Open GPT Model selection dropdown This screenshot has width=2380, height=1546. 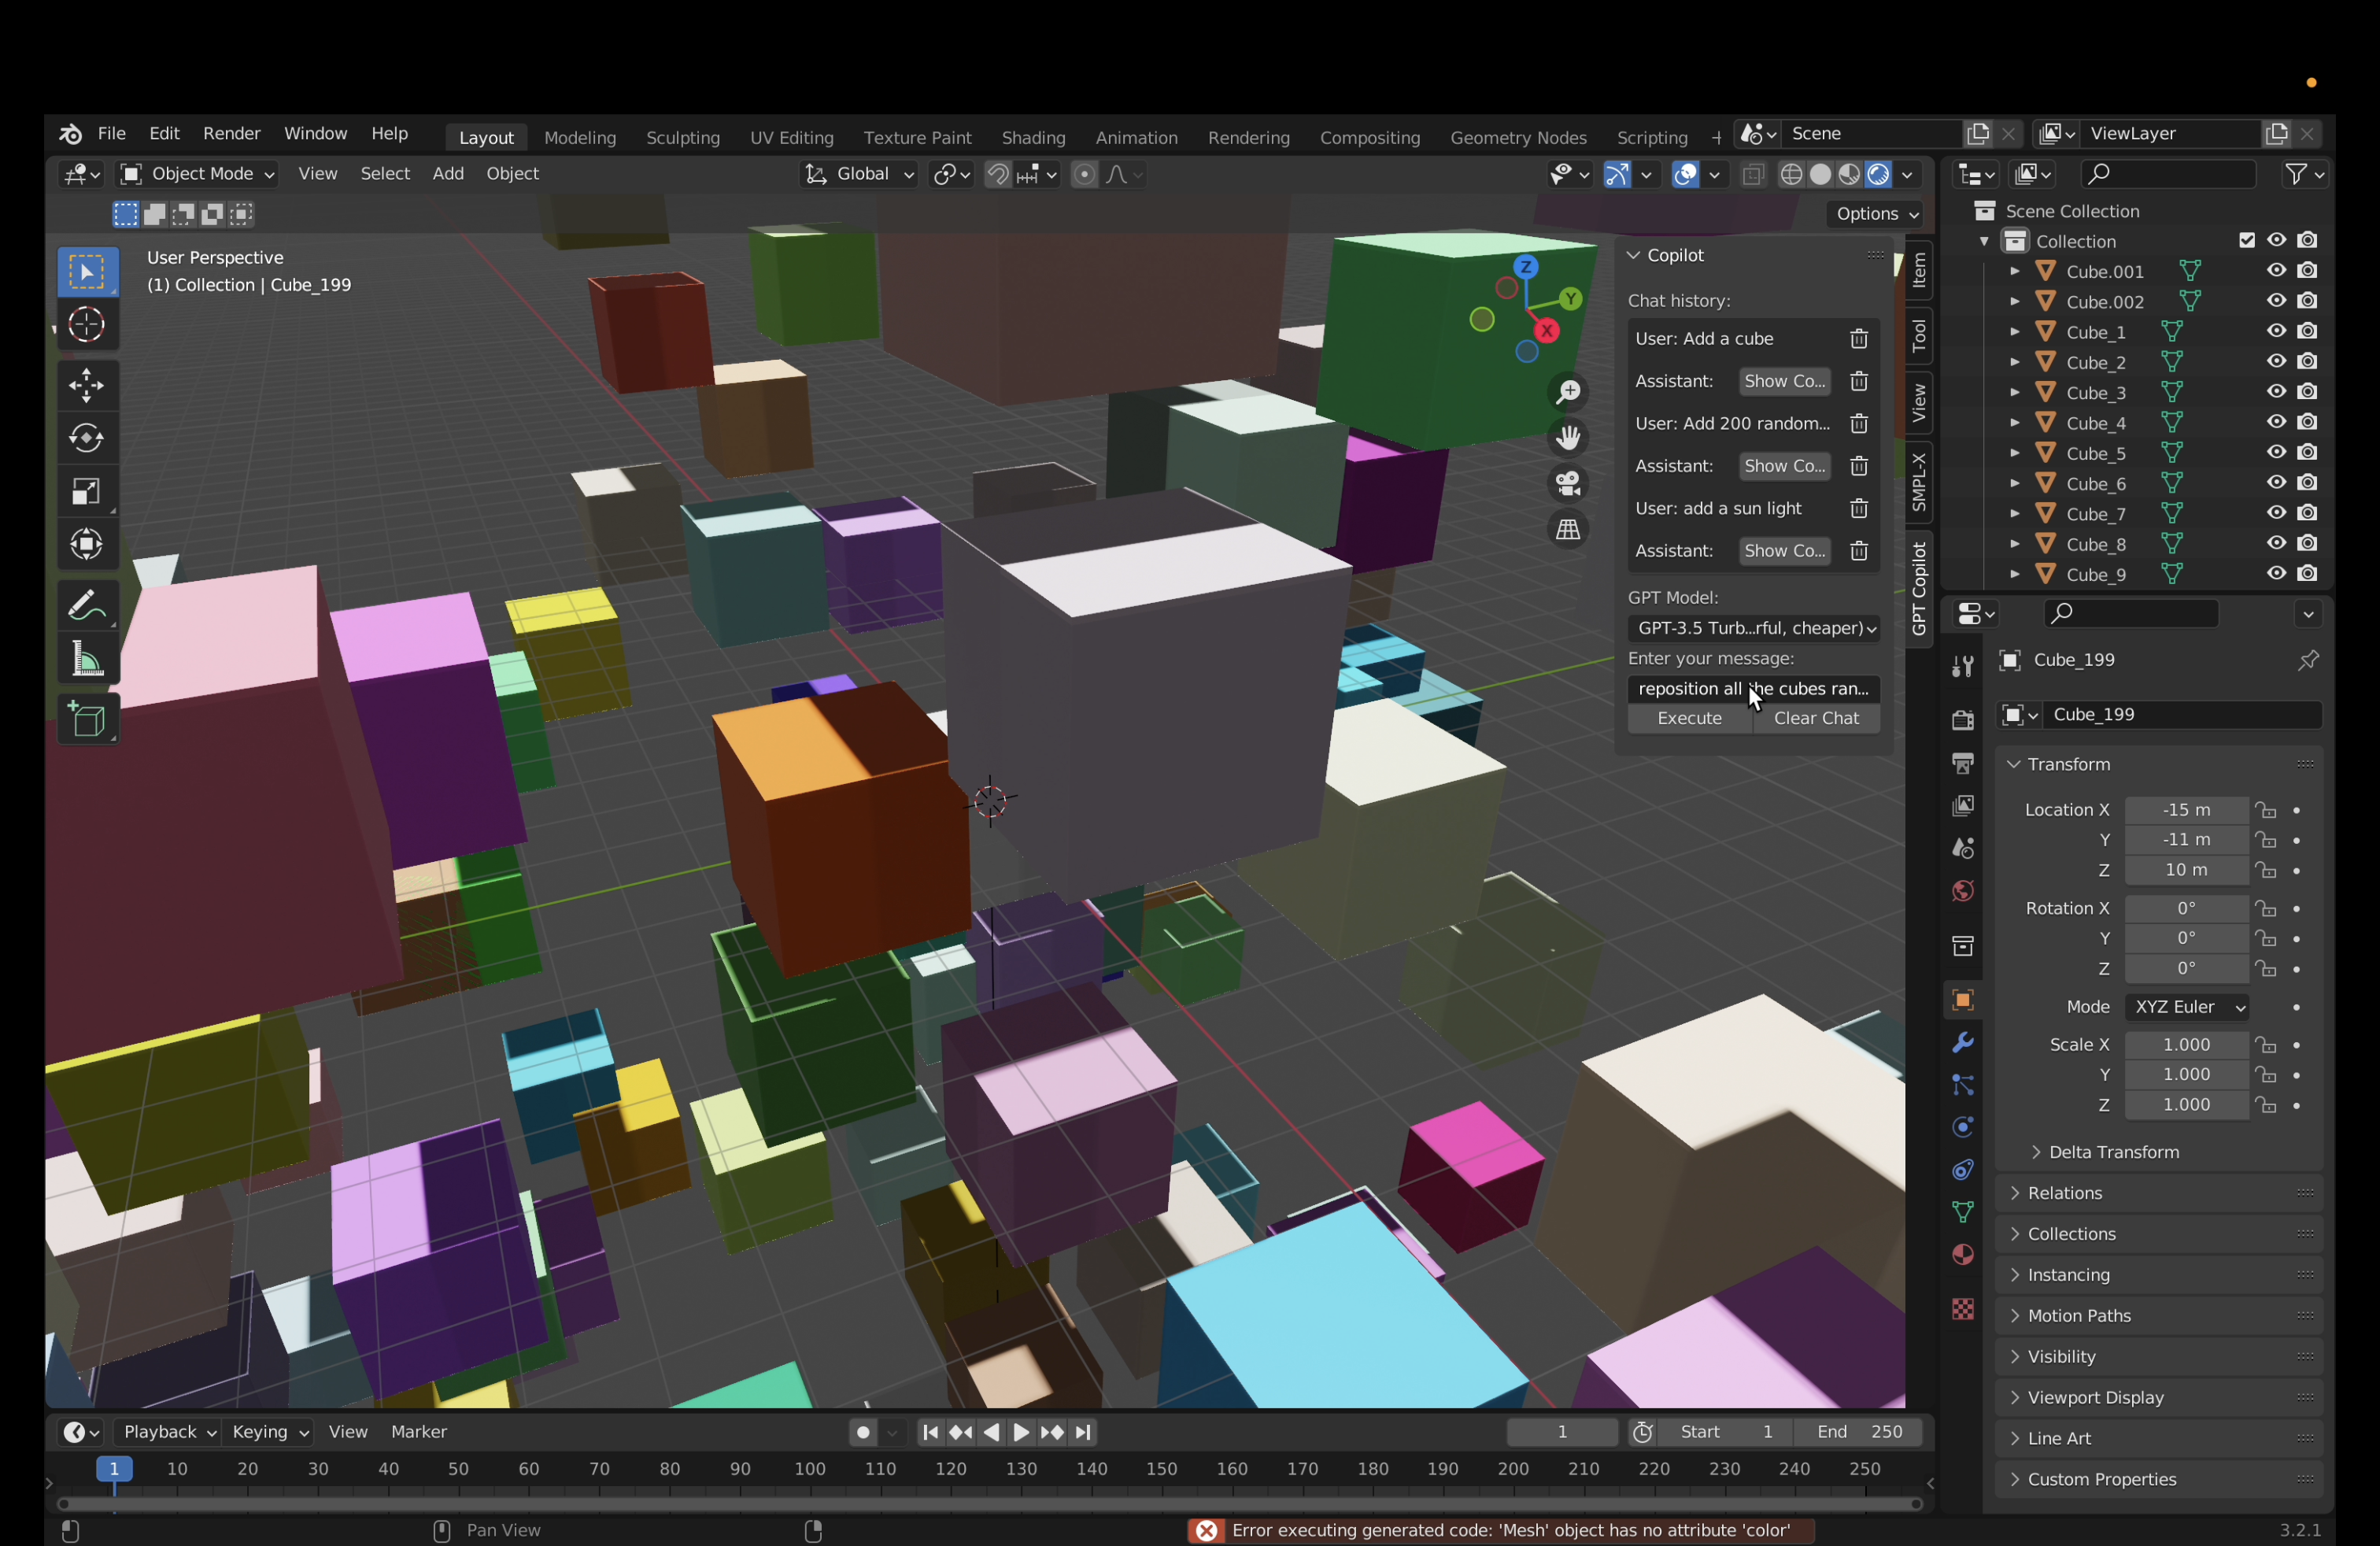[1754, 628]
